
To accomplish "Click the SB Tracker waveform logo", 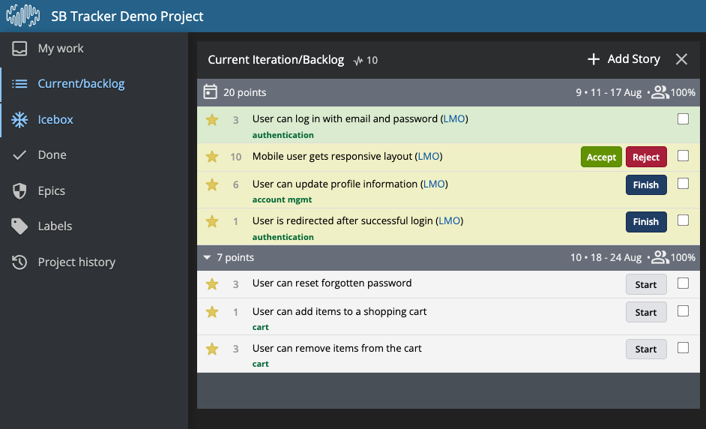I will click(23, 16).
